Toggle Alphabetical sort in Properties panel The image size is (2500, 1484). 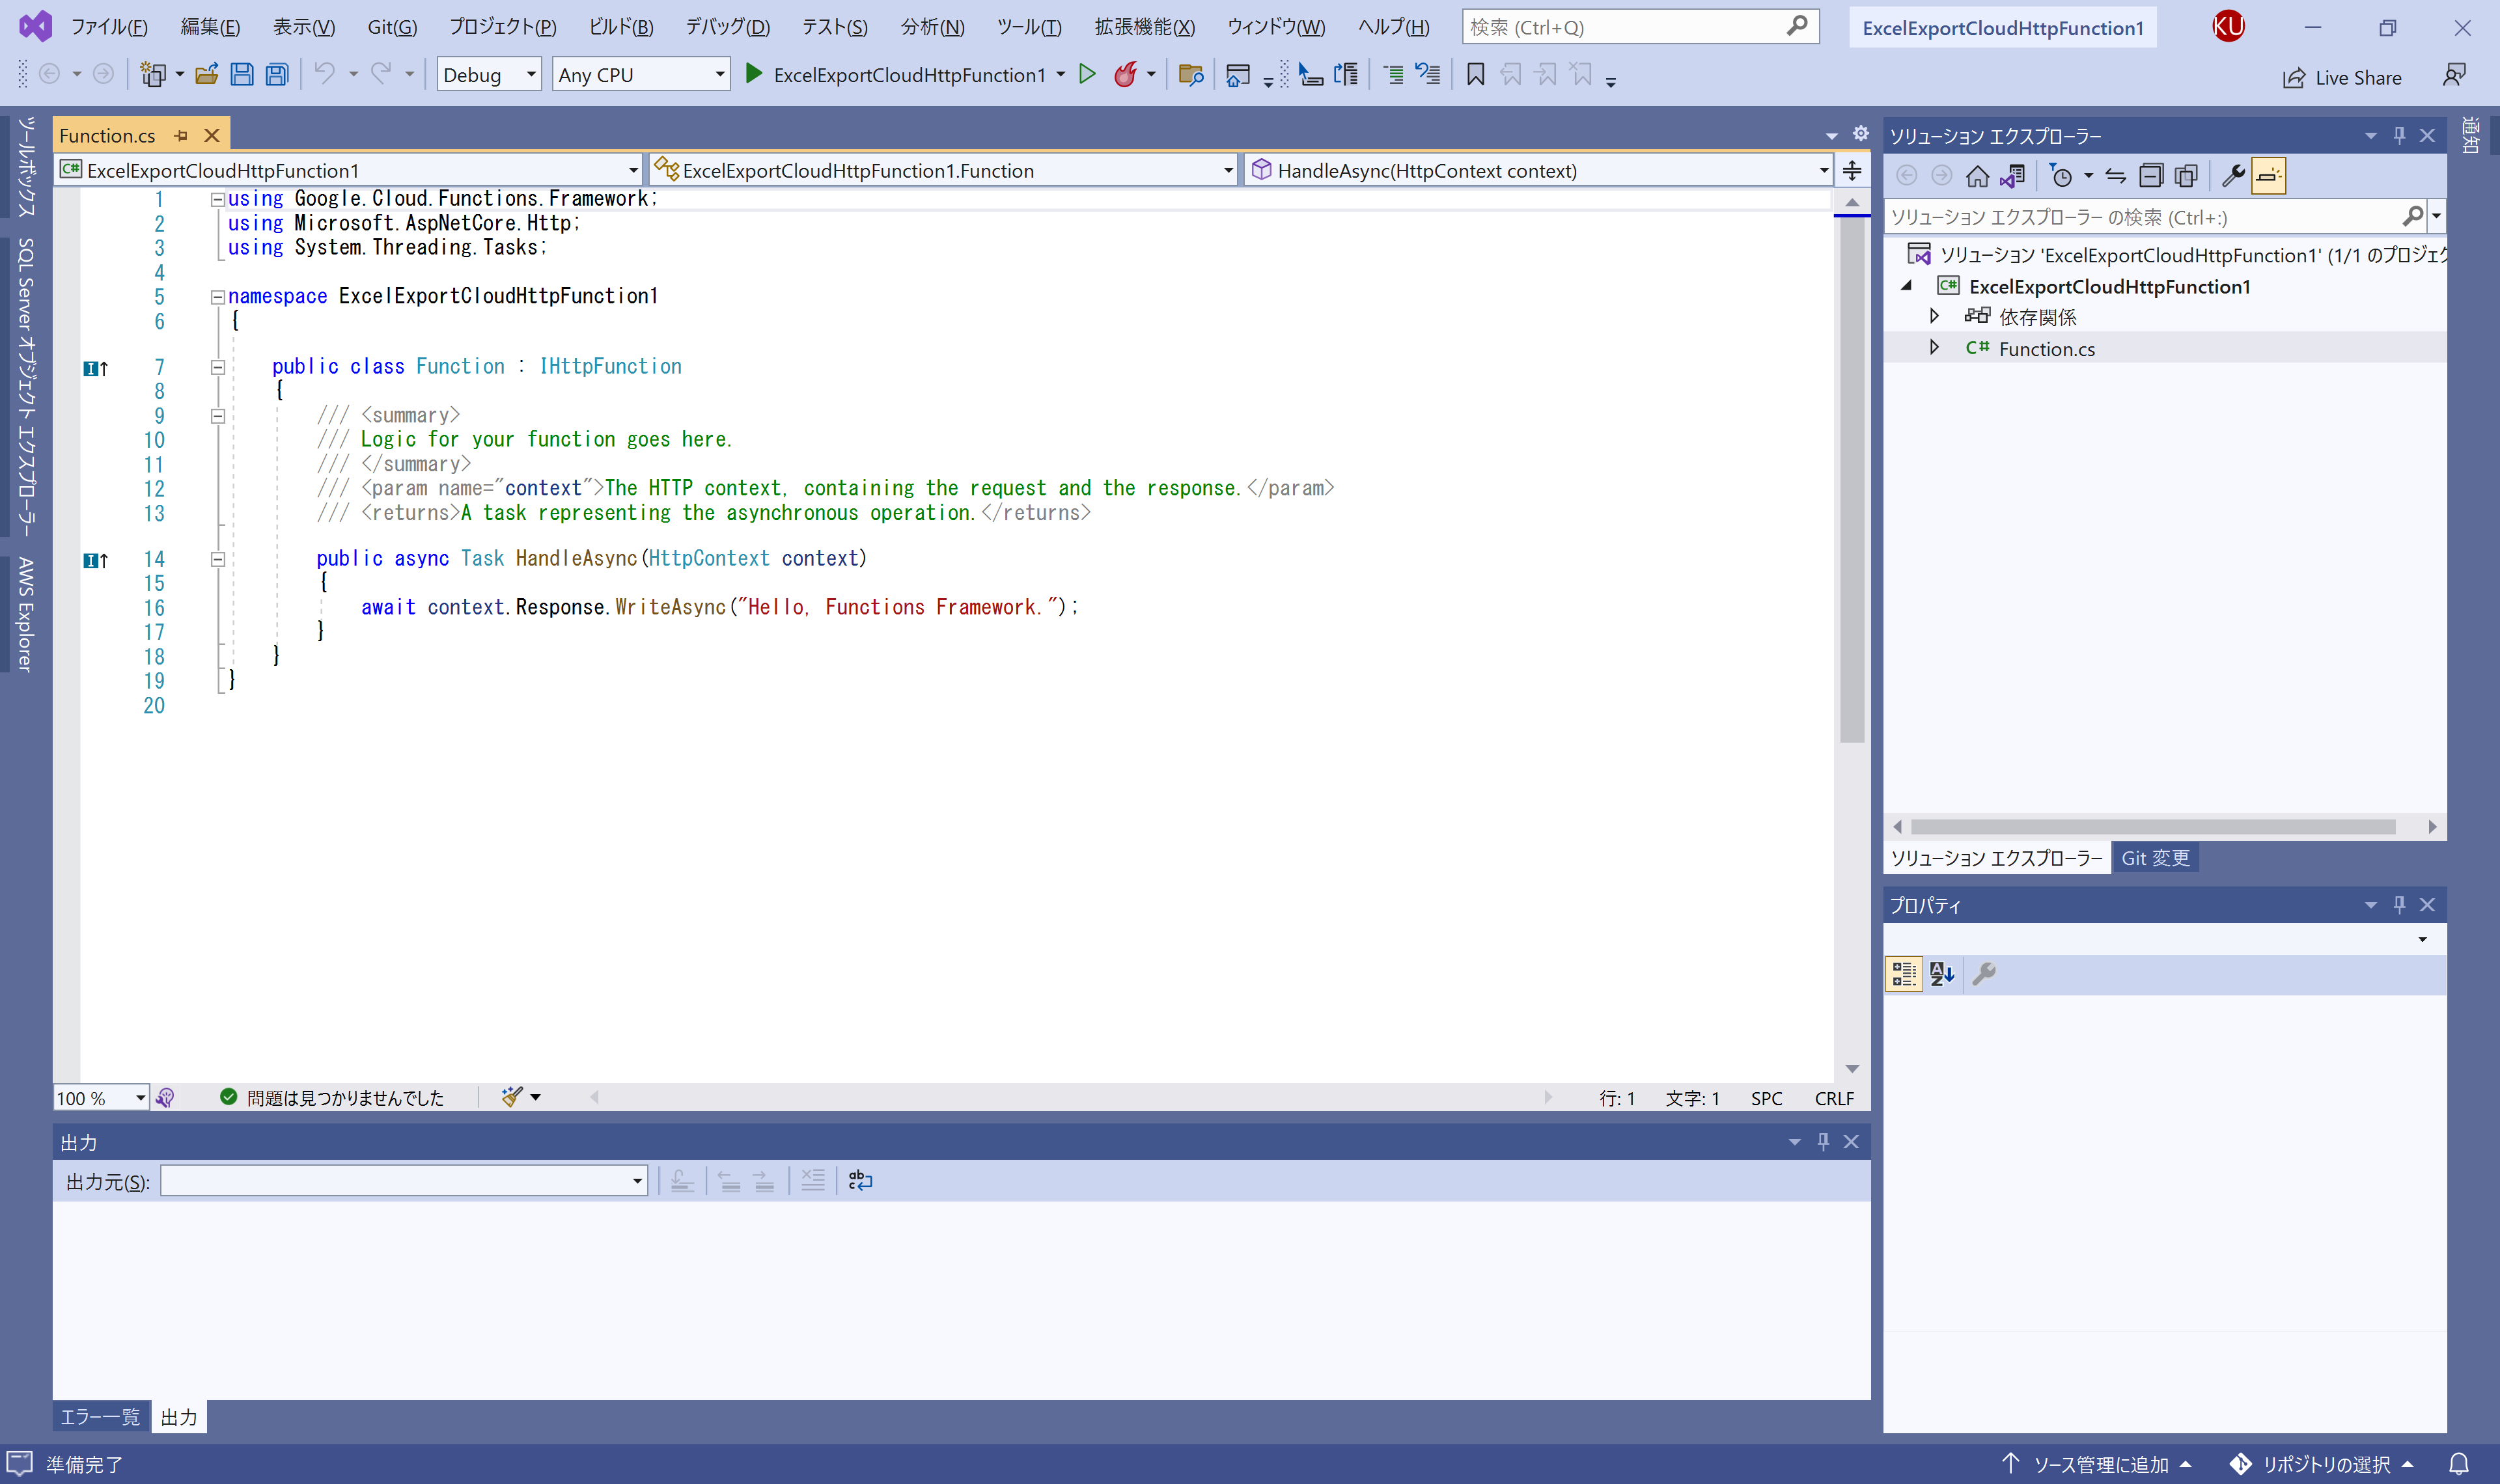click(x=1942, y=974)
